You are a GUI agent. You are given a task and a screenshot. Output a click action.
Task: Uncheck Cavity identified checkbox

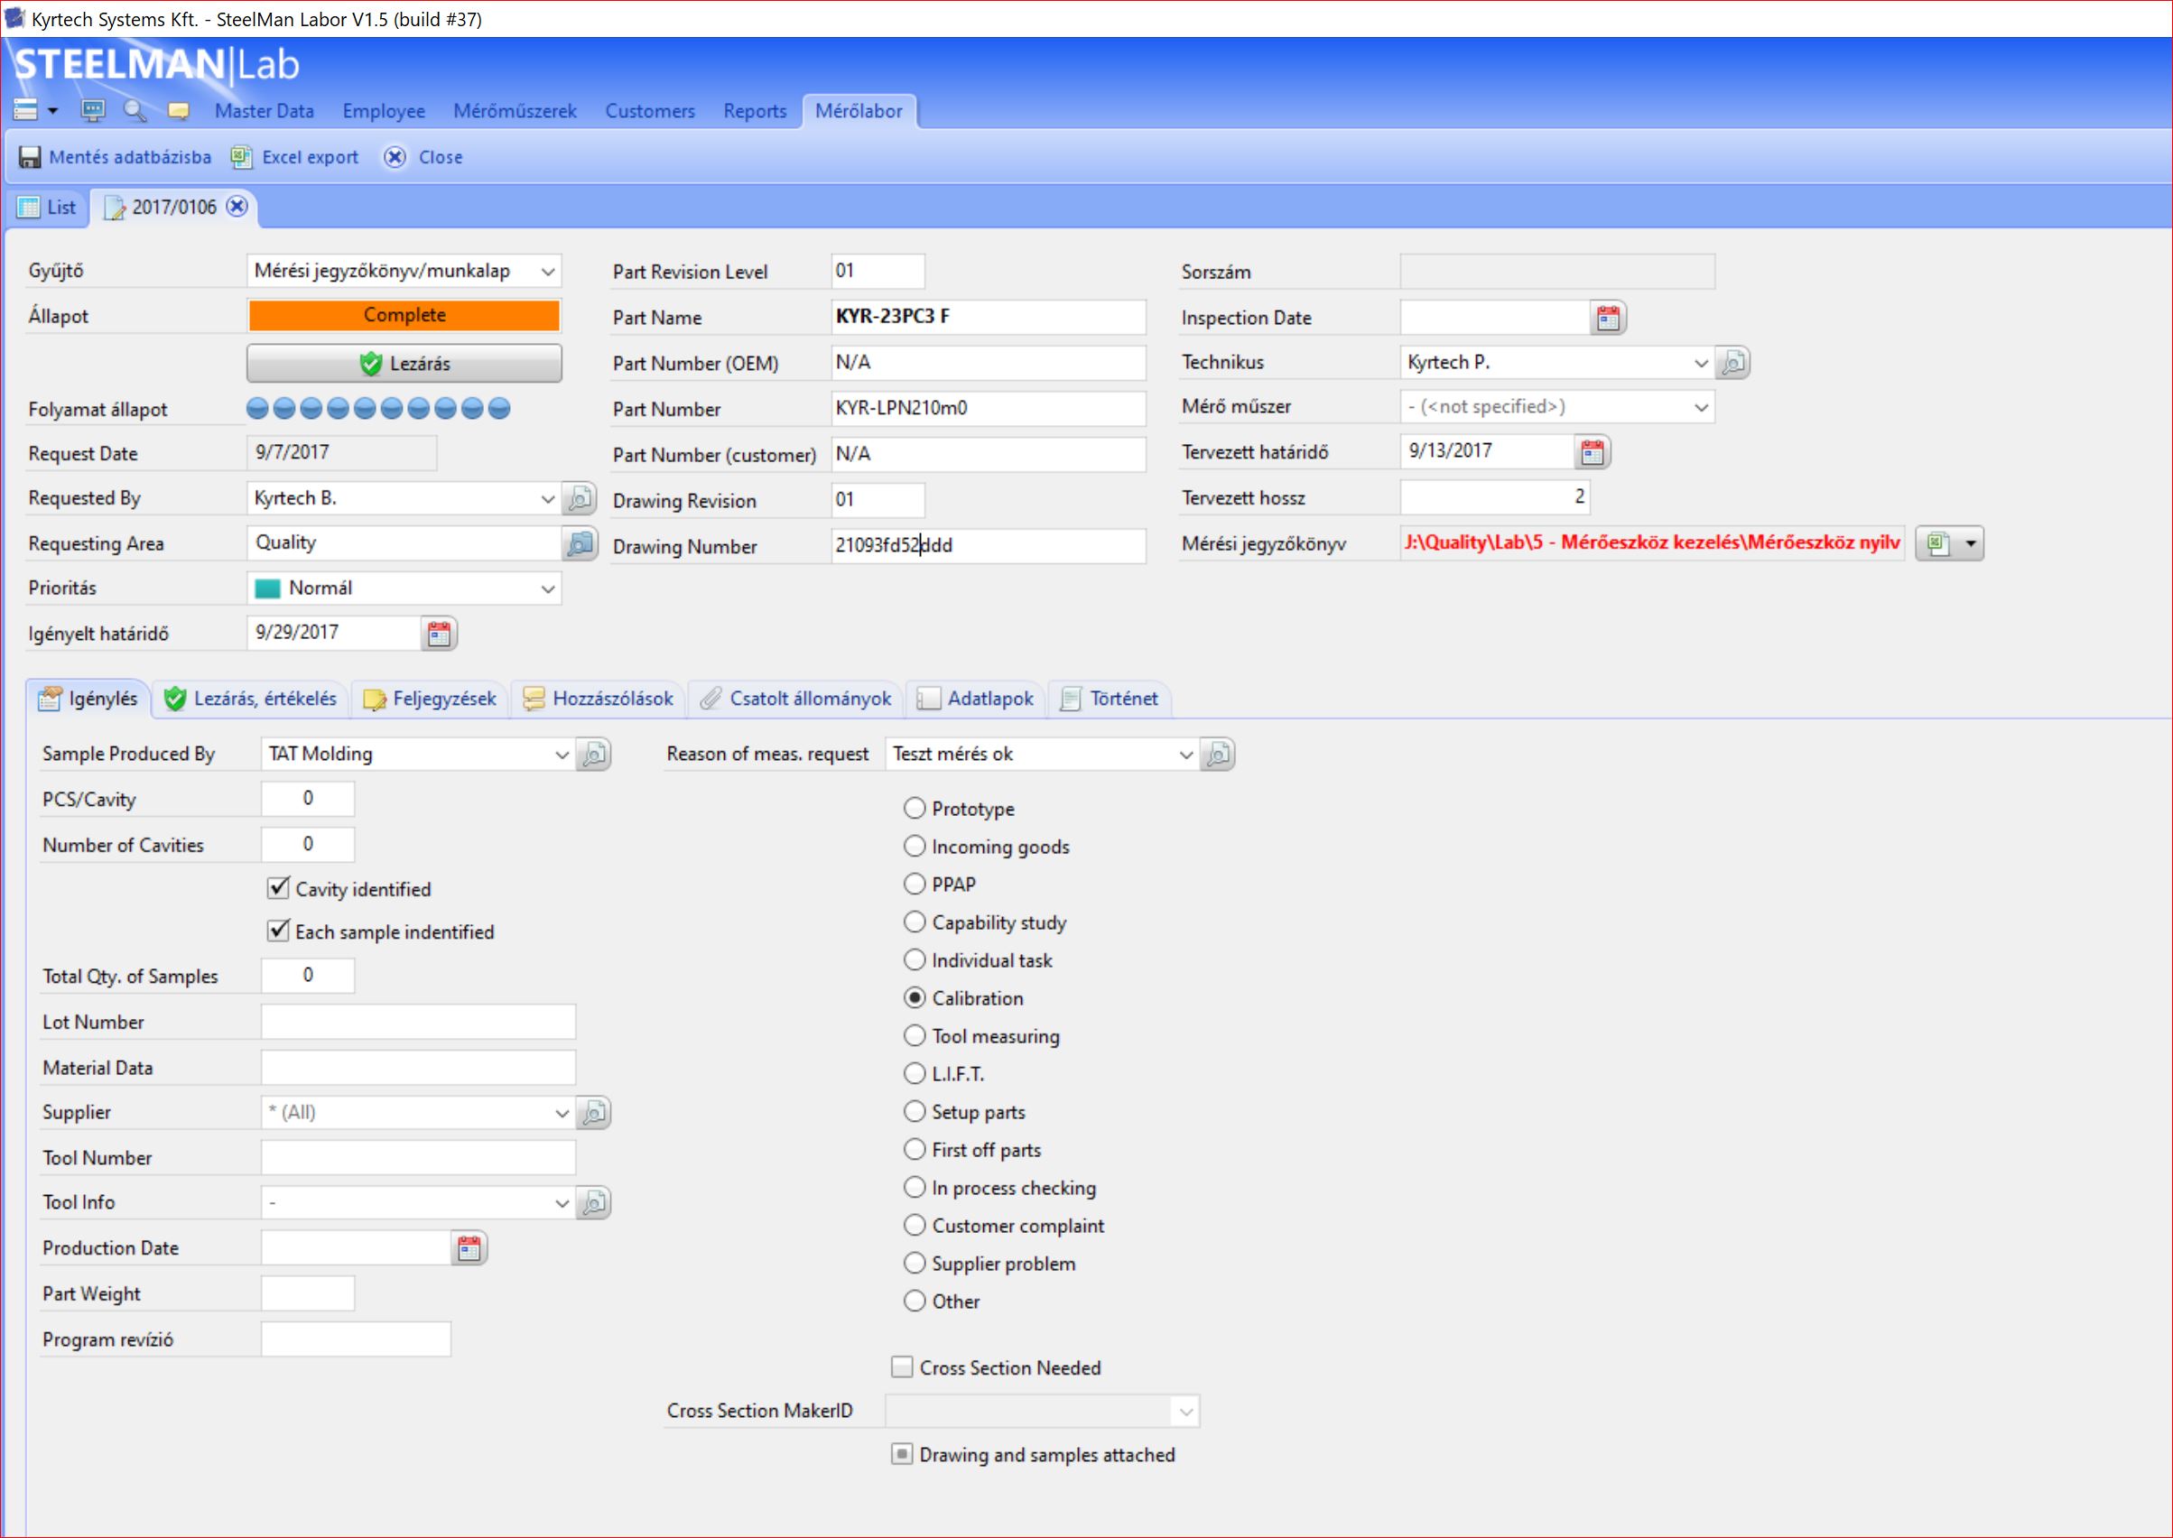click(277, 888)
